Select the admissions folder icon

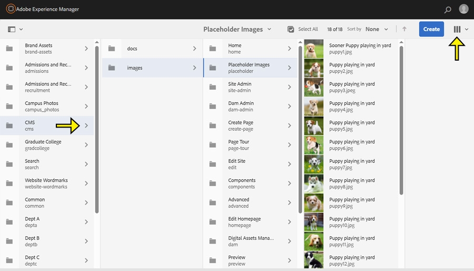coord(9,67)
